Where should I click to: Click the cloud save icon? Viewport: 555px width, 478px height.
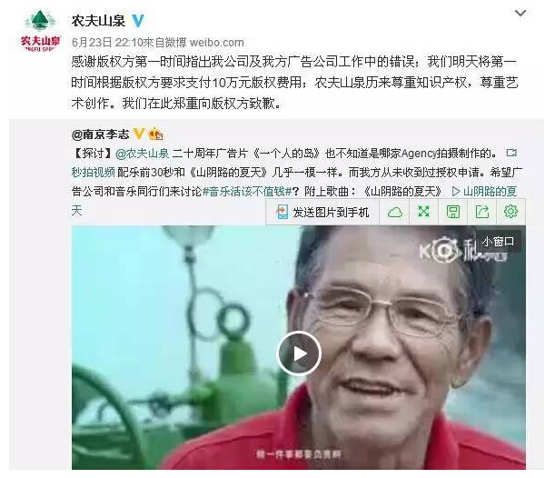tap(394, 212)
